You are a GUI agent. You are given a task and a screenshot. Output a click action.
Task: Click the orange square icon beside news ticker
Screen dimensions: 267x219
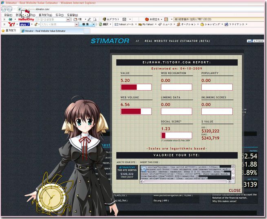click(x=166, y=20)
